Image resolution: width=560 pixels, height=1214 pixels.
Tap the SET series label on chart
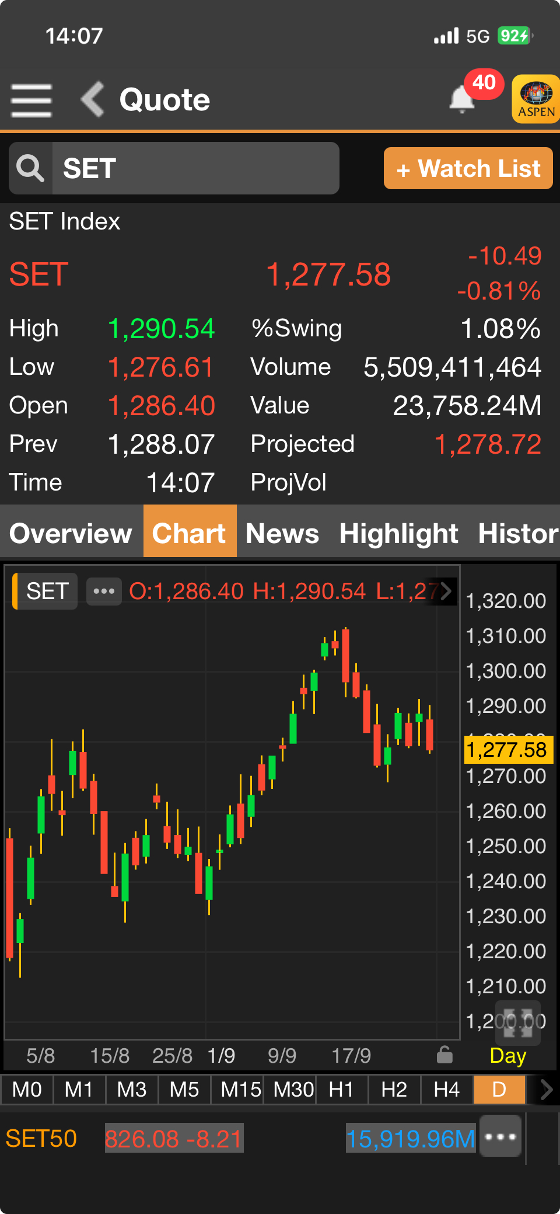pos(47,591)
